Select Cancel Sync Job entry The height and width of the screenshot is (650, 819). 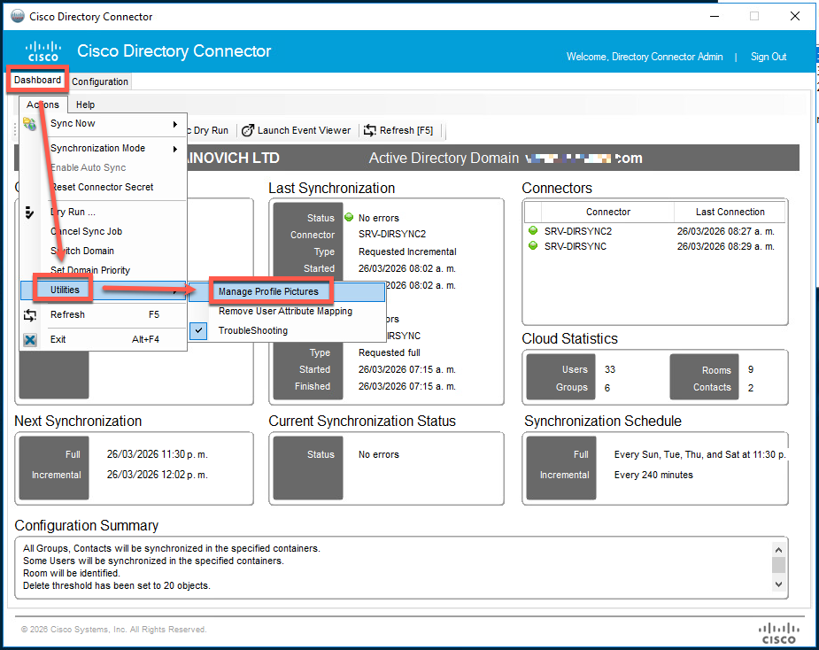pos(104,231)
